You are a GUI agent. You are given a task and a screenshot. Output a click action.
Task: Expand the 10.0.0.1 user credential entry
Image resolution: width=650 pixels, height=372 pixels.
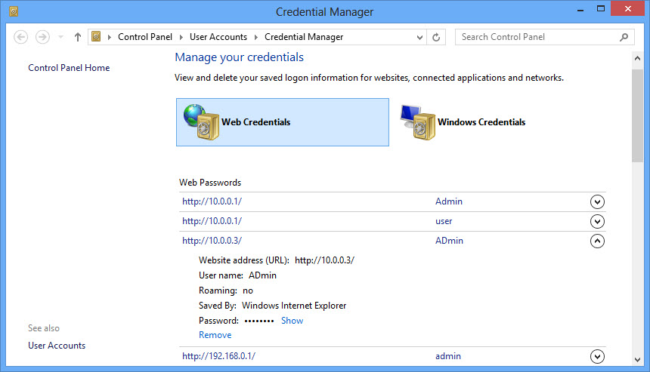coord(597,222)
